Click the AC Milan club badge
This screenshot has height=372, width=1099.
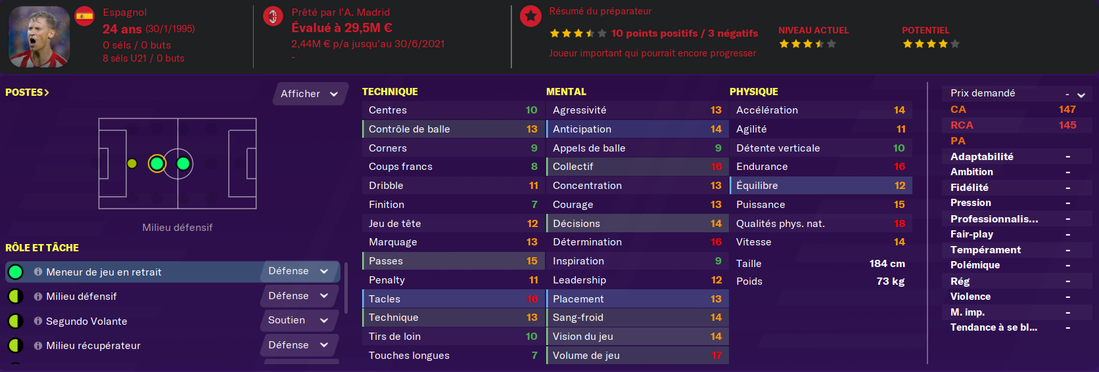(x=273, y=16)
